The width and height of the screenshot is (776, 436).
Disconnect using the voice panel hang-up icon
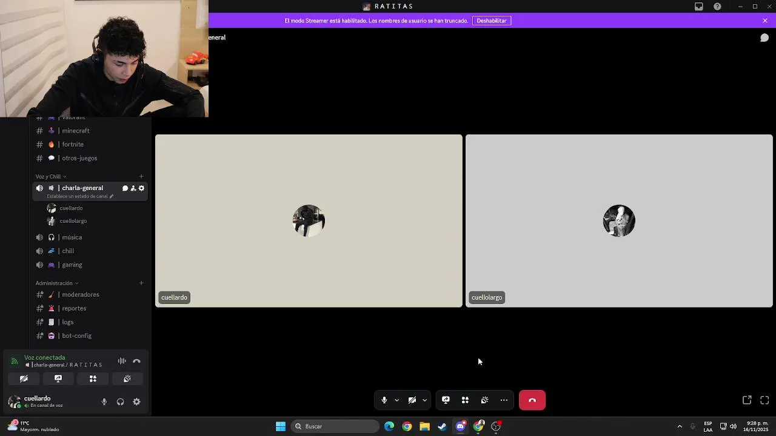click(x=136, y=361)
